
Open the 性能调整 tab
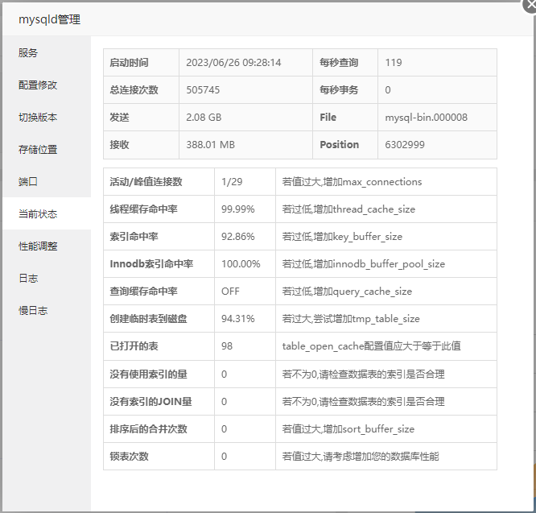point(47,246)
